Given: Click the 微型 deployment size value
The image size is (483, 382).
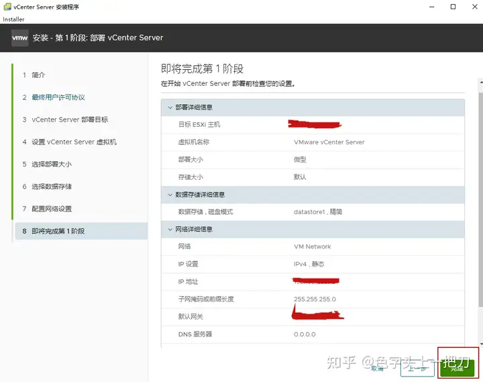Looking at the screenshot, I should [x=300, y=160].
